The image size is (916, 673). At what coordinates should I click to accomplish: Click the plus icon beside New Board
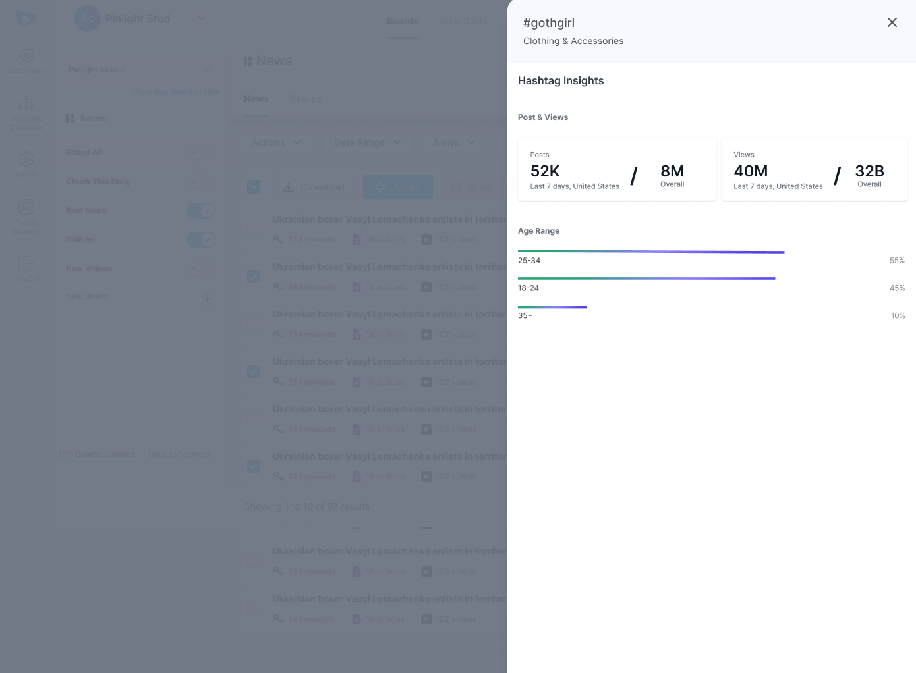(207, 298)
